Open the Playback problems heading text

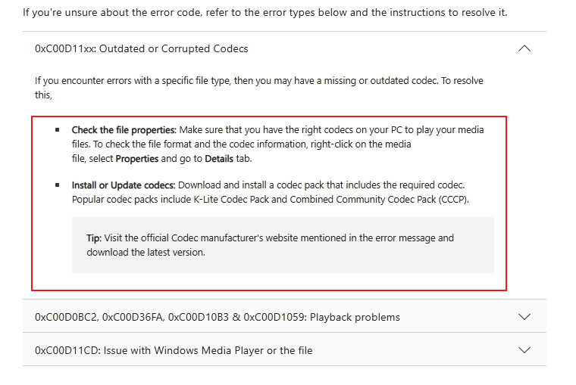pyautogui.click(x=355, y=317)
